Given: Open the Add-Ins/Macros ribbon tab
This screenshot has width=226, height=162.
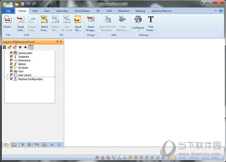Looking at the screenshot, I should (x=161, y=11).
